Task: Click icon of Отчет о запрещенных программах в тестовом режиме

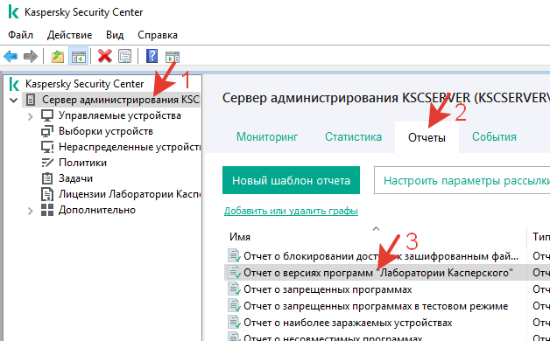Action: pos(234,306)
